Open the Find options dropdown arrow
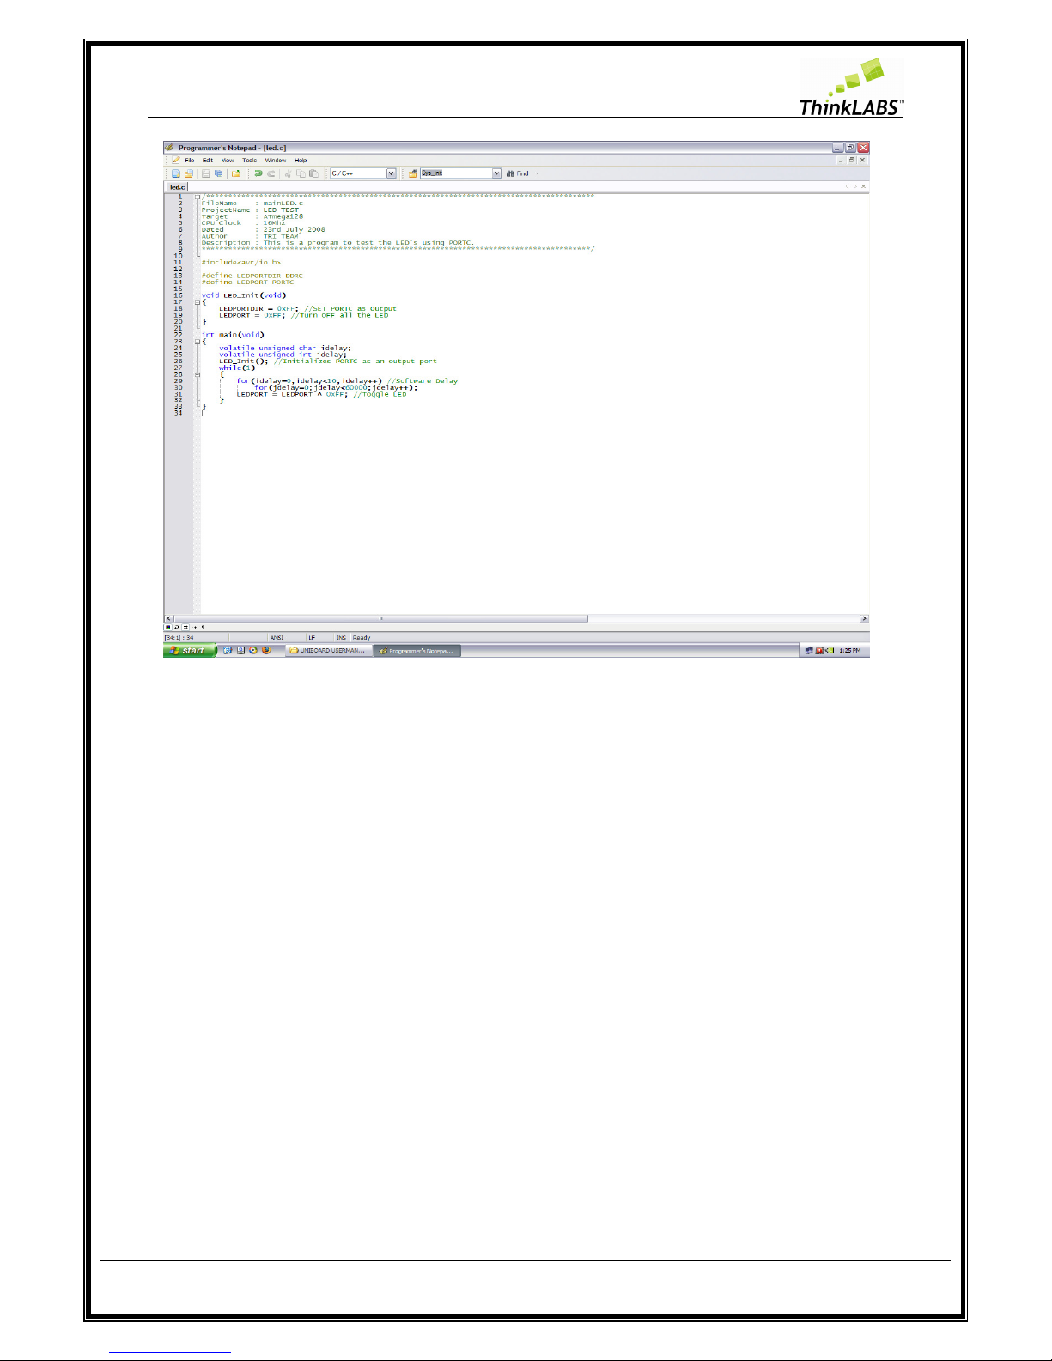 (538, 173)
